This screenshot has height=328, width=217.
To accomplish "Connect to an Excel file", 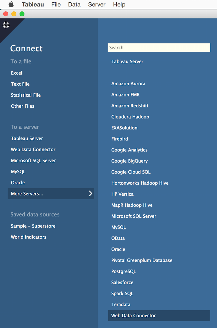I will (x=17, y=73).
